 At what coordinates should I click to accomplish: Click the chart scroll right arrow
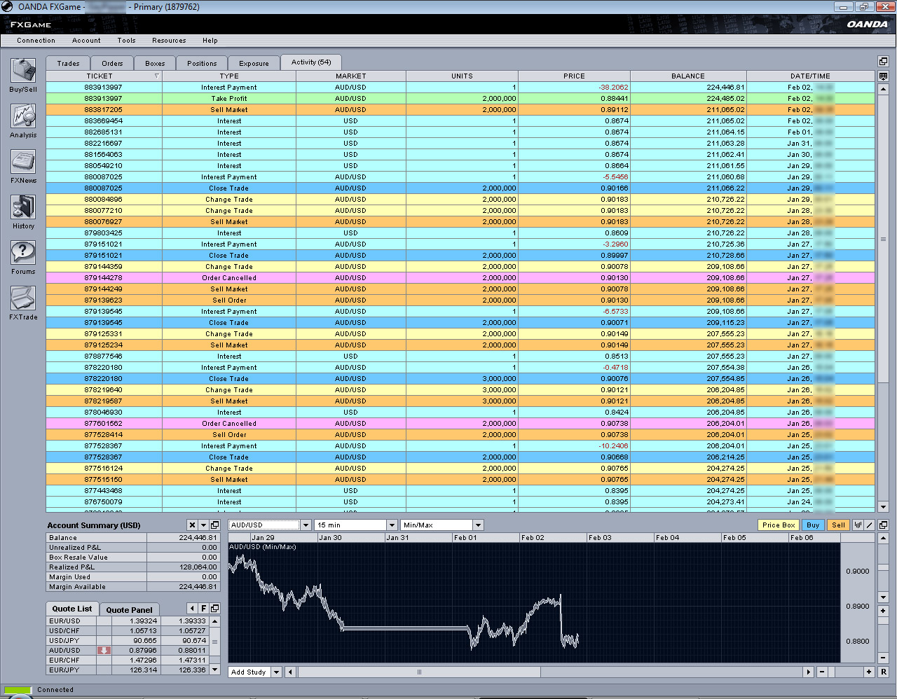pos(808,672)
